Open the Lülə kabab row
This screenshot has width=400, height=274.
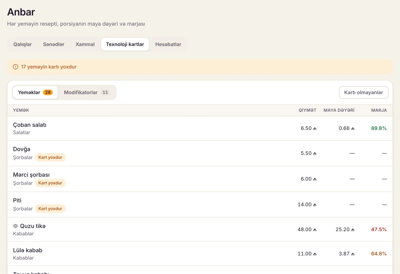[x=200, y=254]
